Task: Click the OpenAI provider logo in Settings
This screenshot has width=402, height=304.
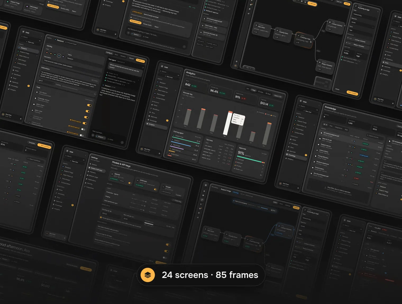Action: 112,174
